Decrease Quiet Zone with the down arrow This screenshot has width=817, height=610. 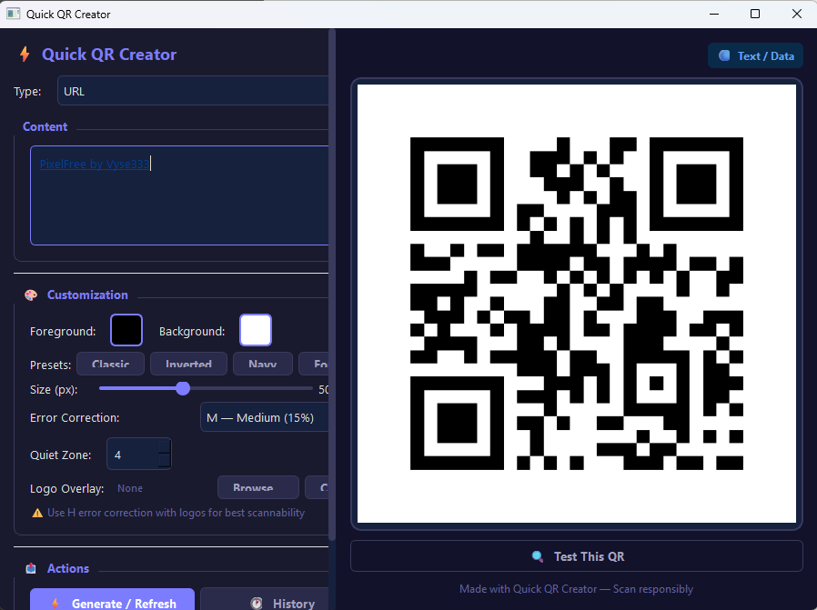[164, 461]
